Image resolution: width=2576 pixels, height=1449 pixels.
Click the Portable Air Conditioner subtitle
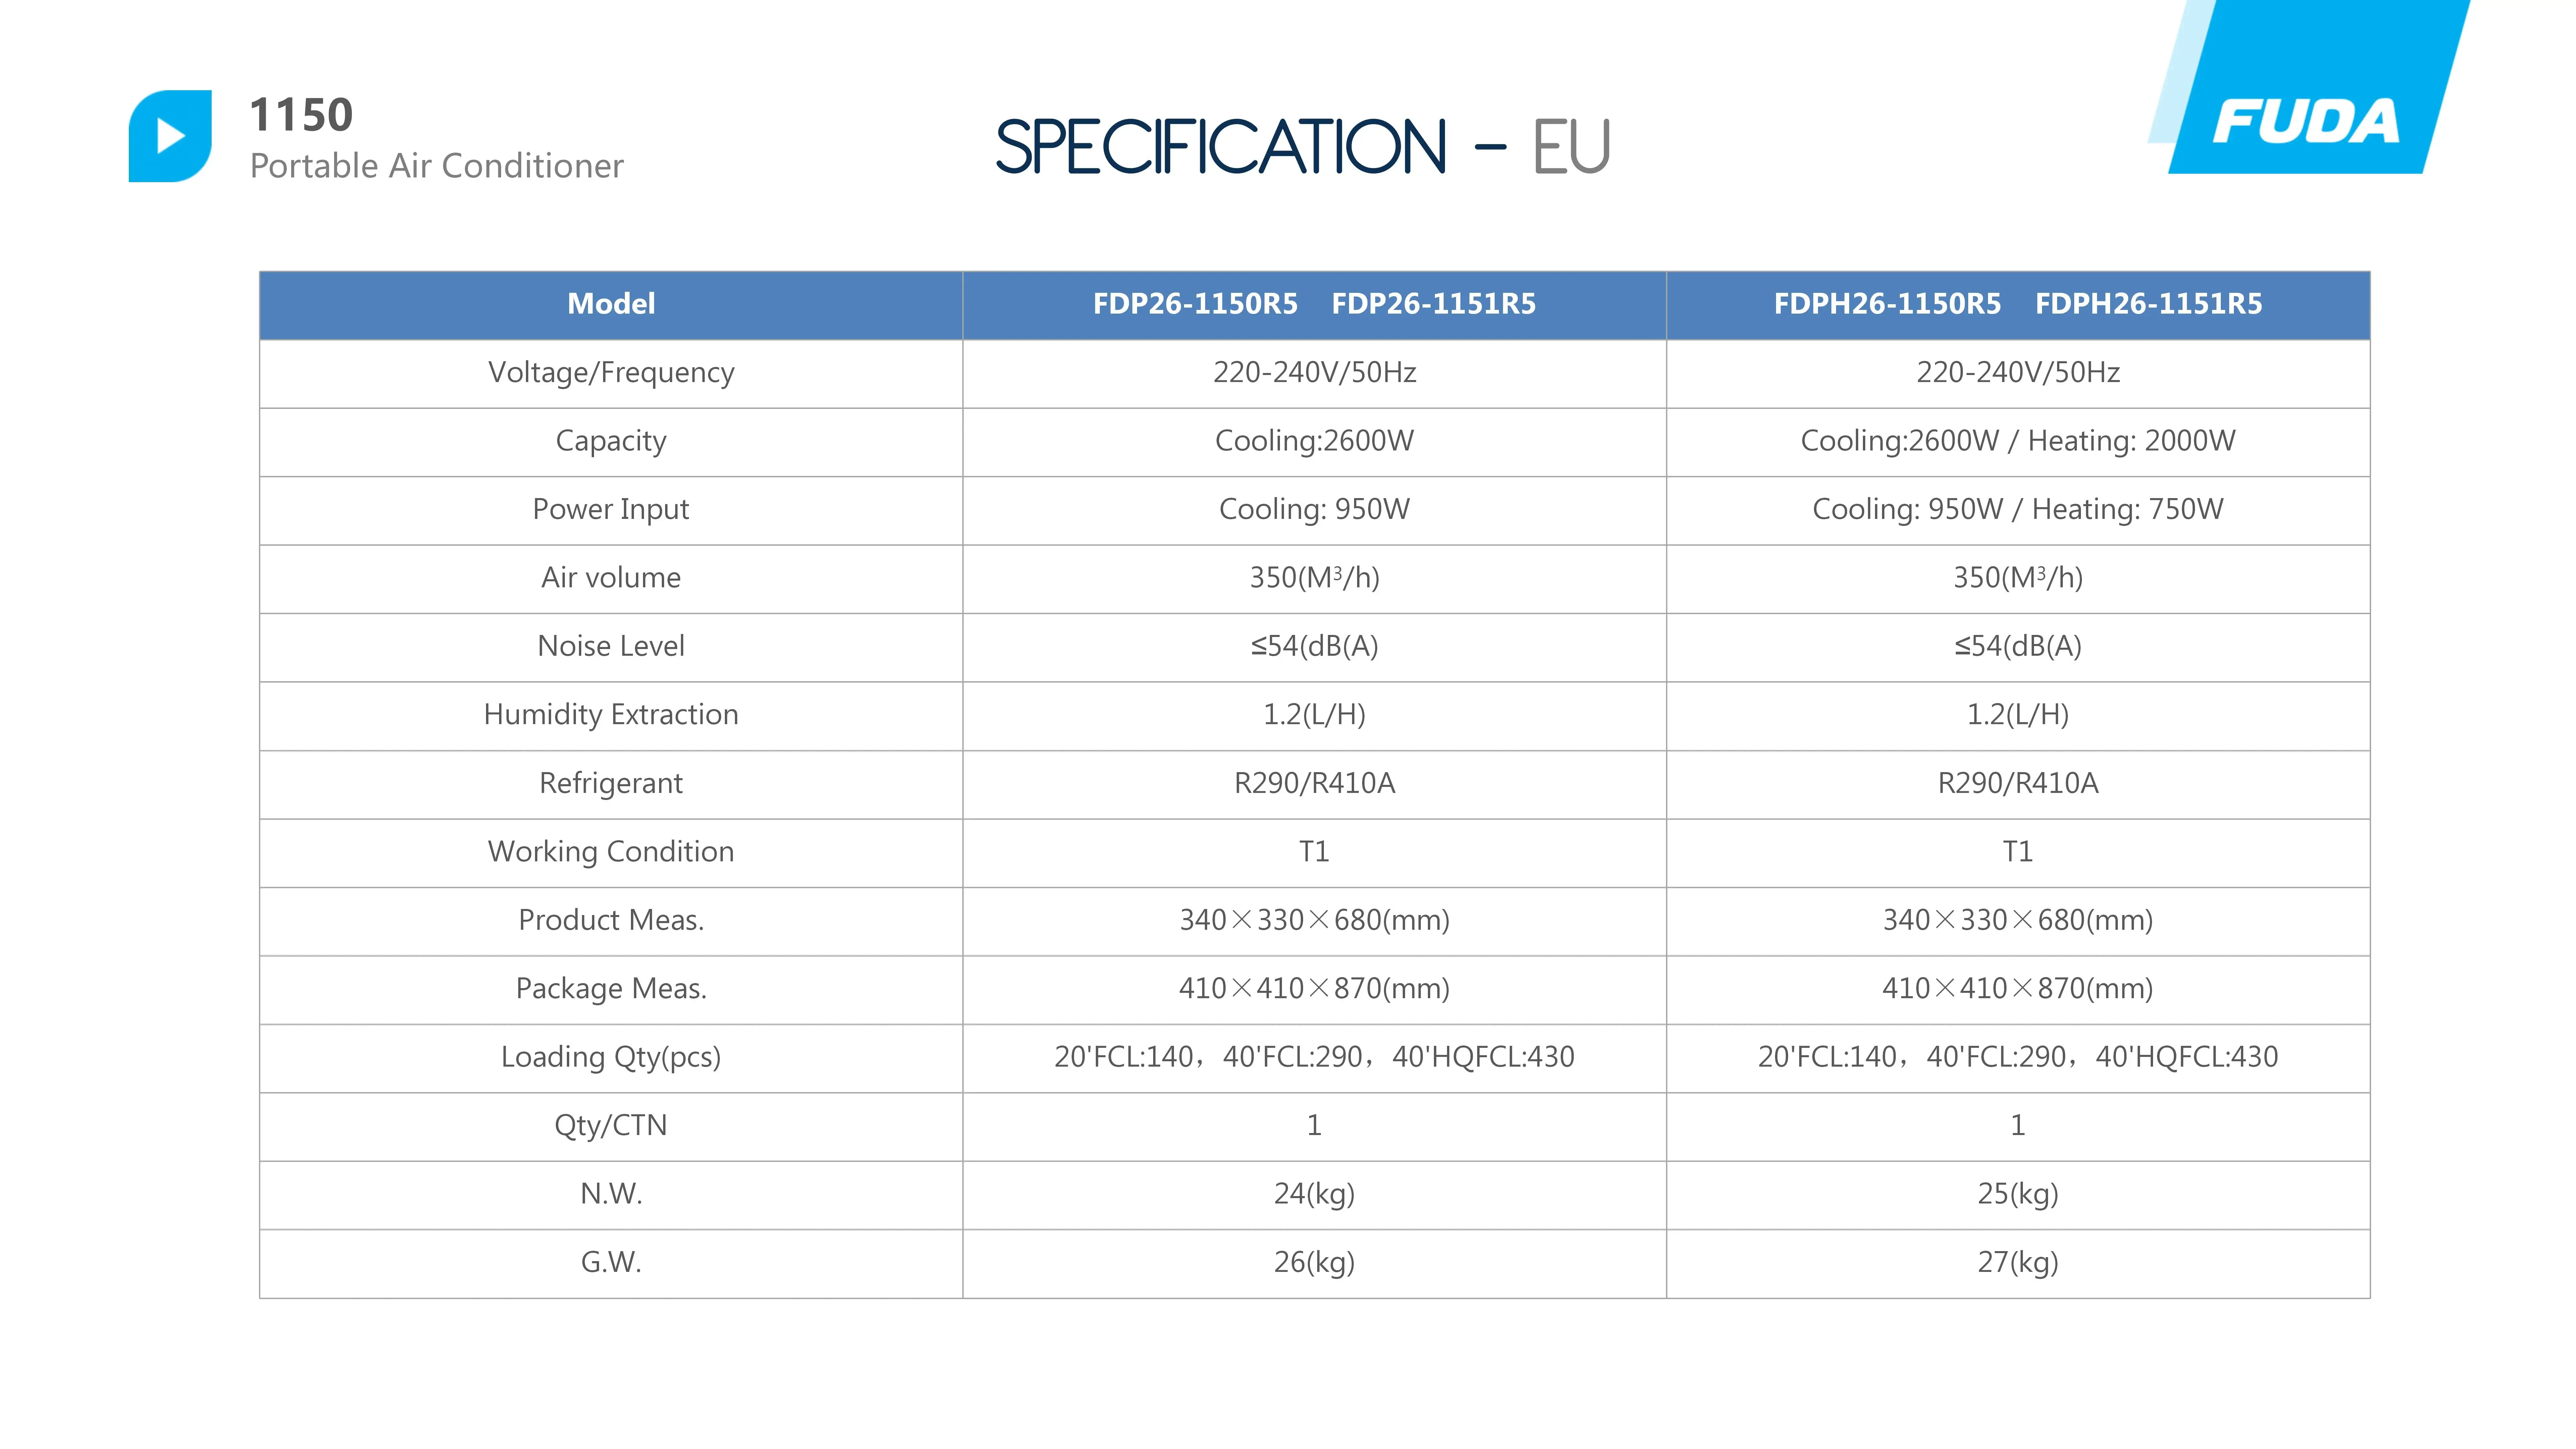[437, 166]
